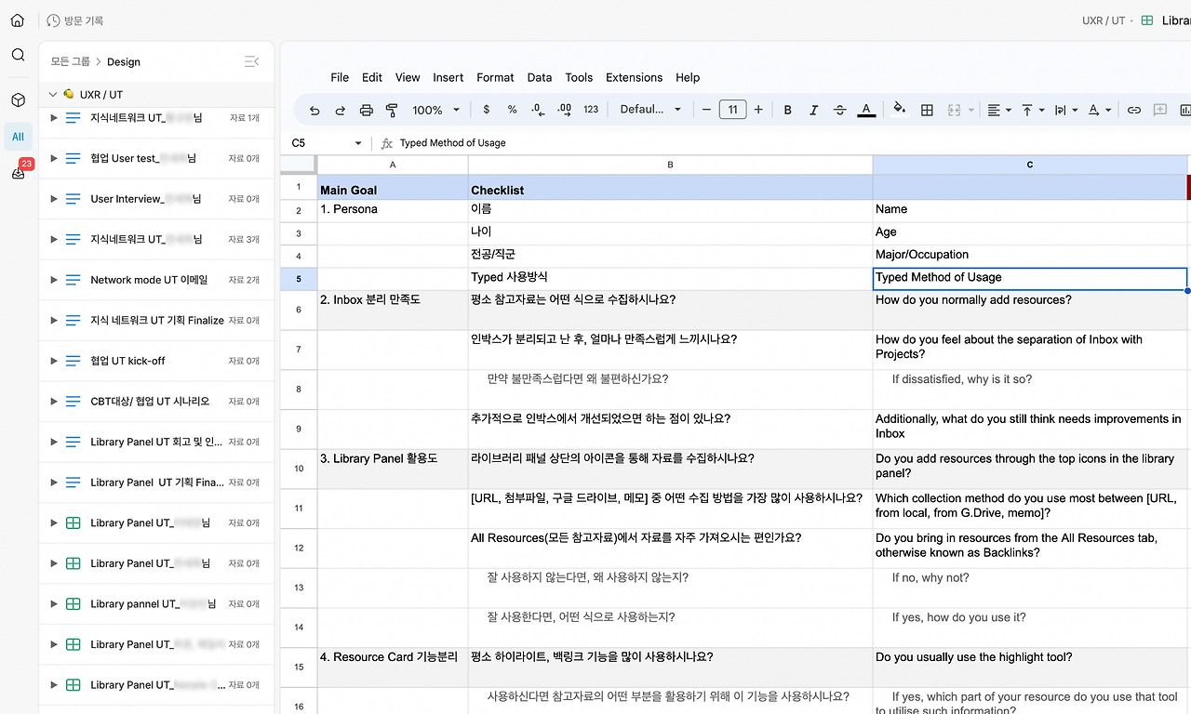This screenshot has height=714, width=1191.
Task: Open the name box dropdown arrow
Action: [x=358, y=143]
